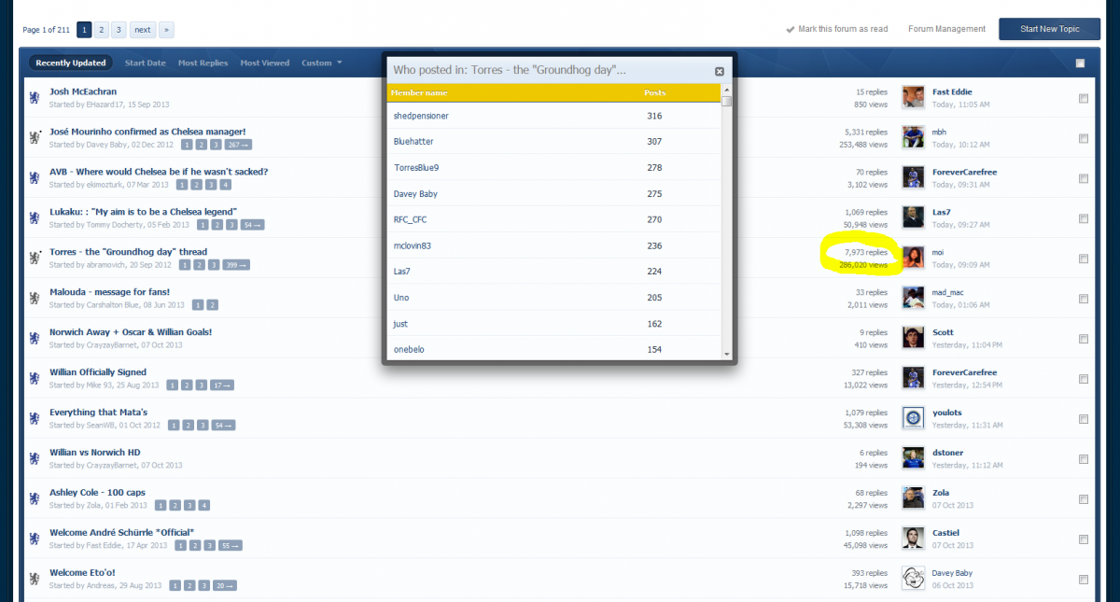Select the Recently Updated tab
This screenshot has width=1120, height=602.
pyautogui.click(x=70, y=63)
